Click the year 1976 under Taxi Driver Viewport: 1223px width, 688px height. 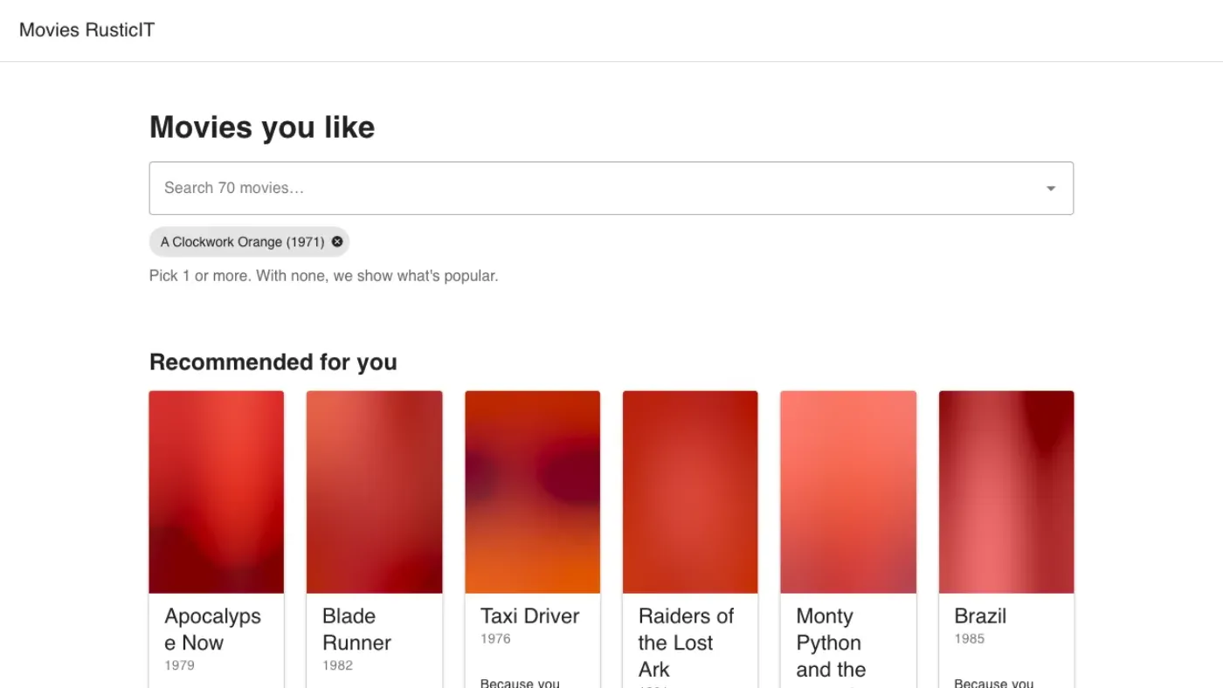point(495,639)
